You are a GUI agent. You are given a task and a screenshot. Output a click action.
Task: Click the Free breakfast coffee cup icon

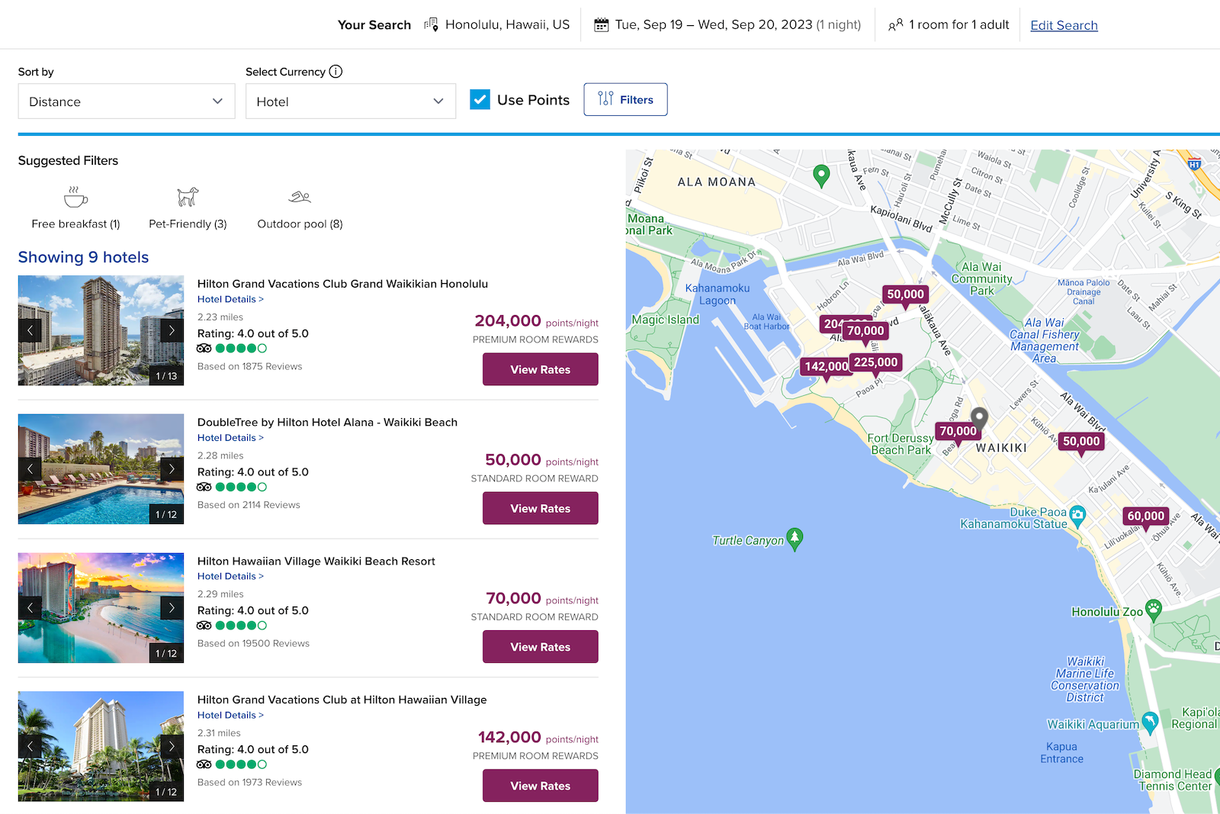click(x=75, y=197)
